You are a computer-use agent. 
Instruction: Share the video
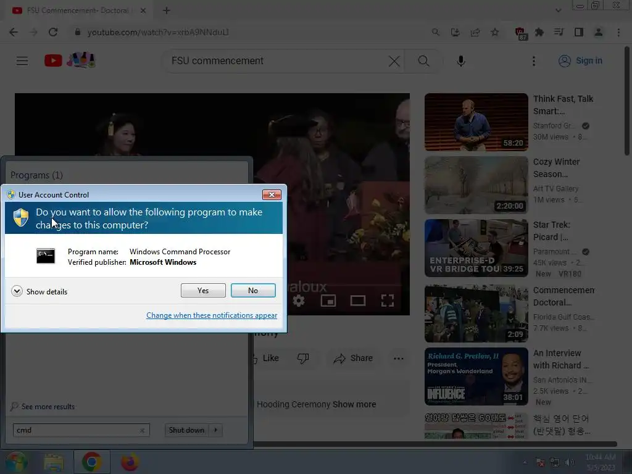pos(353,358)
